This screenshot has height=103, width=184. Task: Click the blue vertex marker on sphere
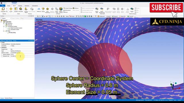coord(104,70)
